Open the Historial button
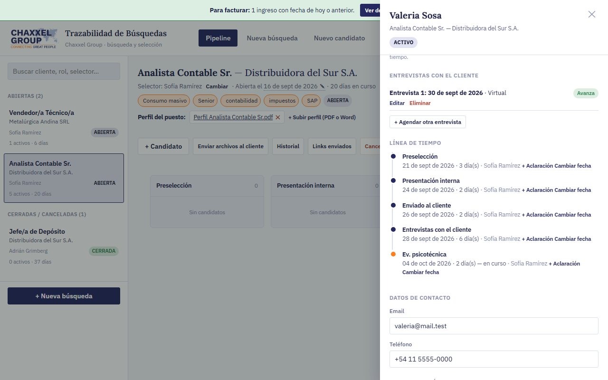The image size is (608, 380). pos(288,146)
